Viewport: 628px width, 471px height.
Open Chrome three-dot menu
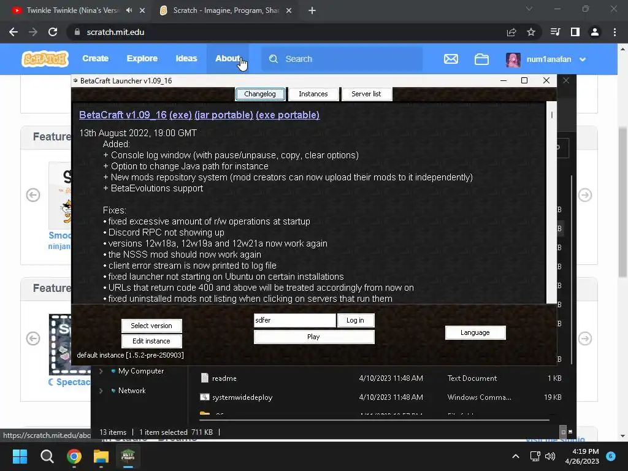tap(615, 32)
